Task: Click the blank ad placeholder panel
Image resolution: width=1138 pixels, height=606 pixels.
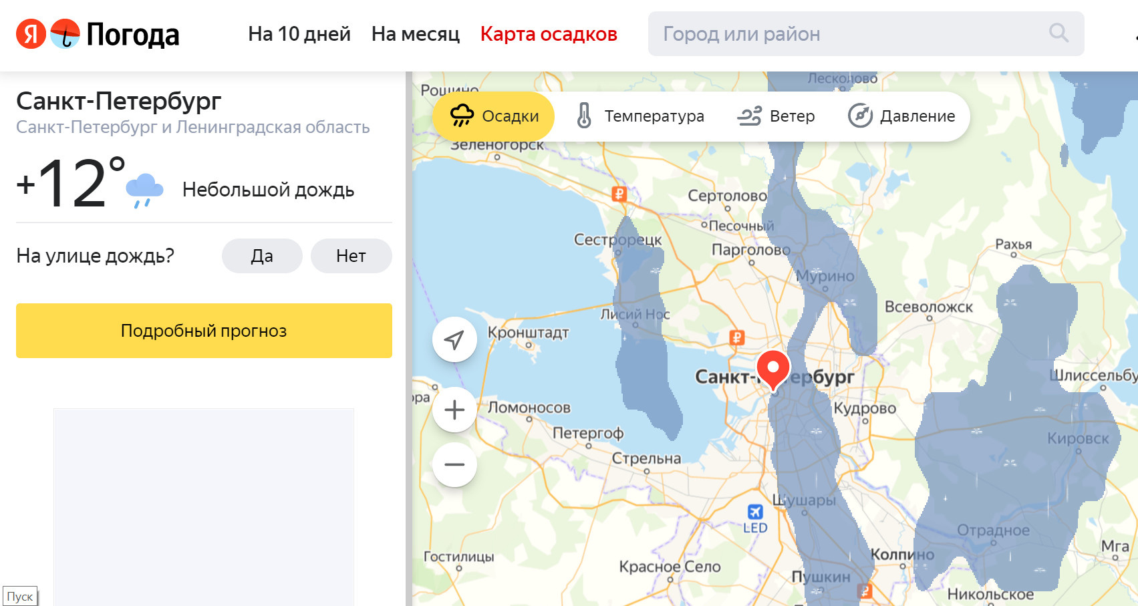Action: (204, 507)
